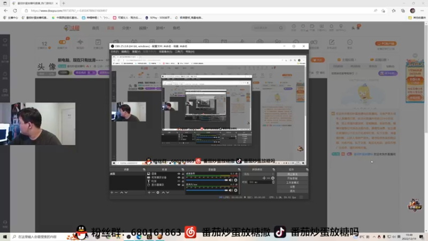Pop out the sources dock panel
Image resolution: width=428 pixels, height=241 pixels.
pos(182,169)
